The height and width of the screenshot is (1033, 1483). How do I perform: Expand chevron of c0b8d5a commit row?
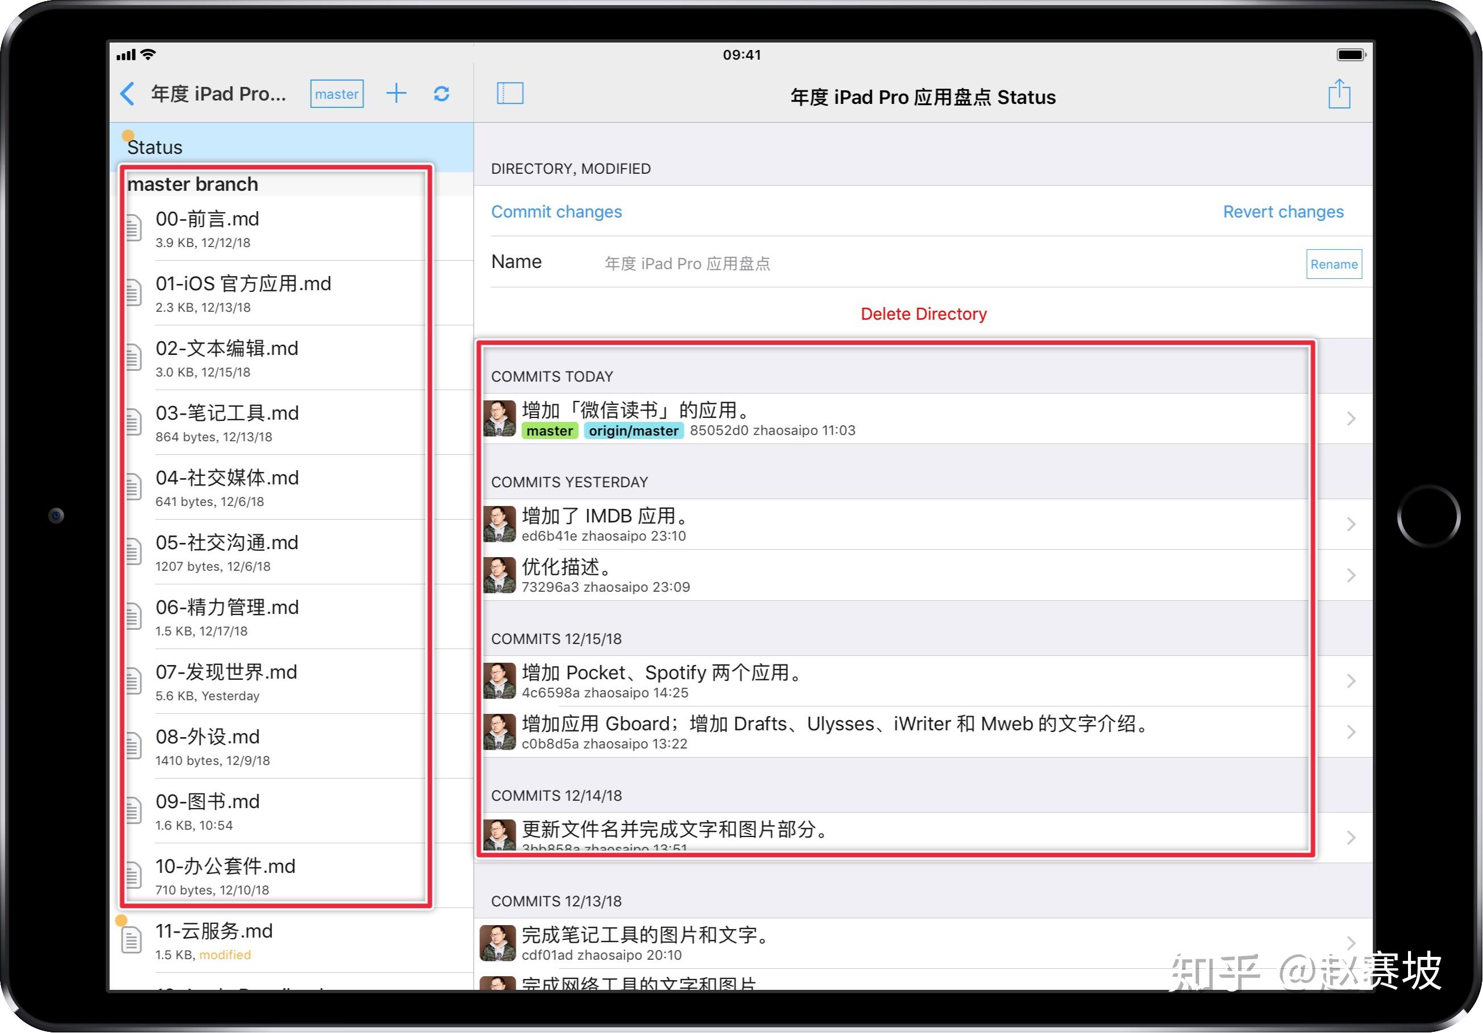(x=1351, y=732)
